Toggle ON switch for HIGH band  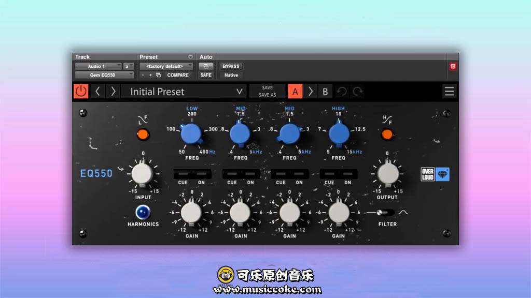tap(348, 174)
